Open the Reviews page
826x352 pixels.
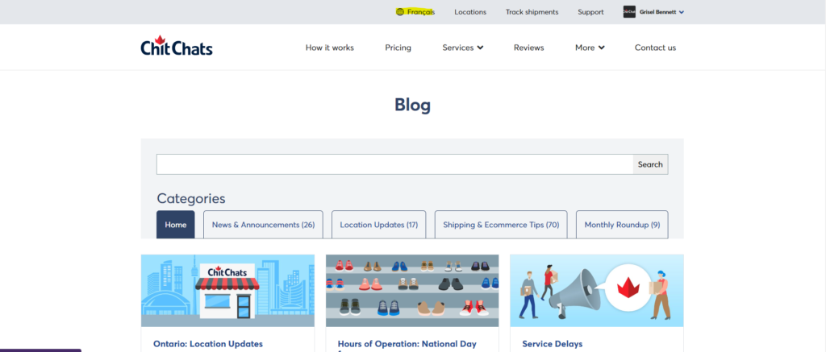529,48
